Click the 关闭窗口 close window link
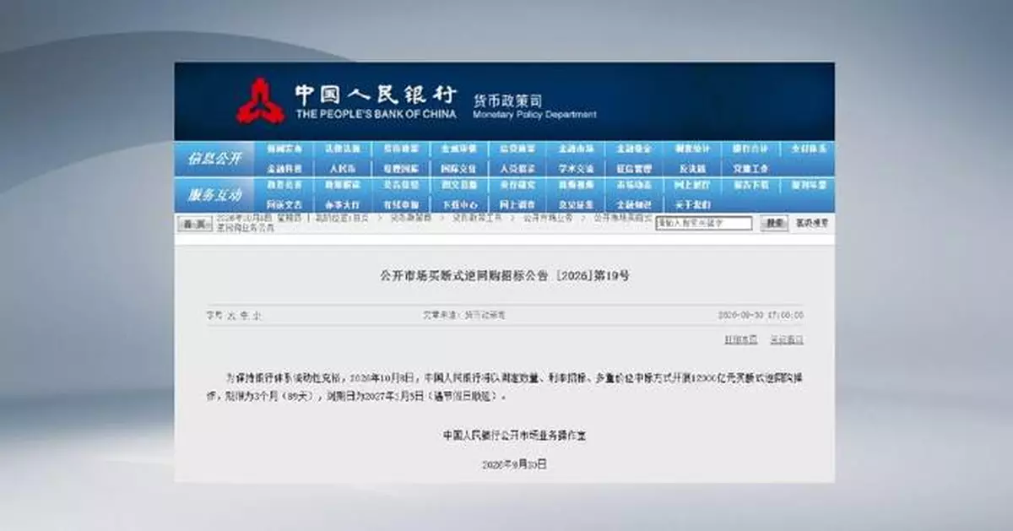Image resolution: width=1013 pixels, height=531 pixels. (x=787, y=339)
